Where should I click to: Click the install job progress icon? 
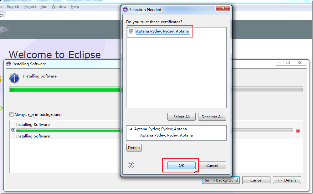tap(13, 130)
